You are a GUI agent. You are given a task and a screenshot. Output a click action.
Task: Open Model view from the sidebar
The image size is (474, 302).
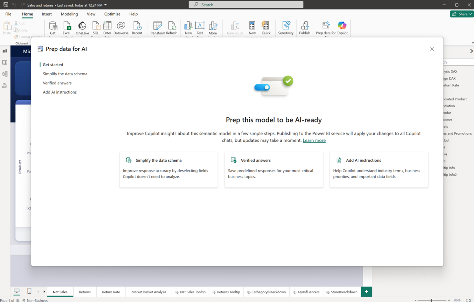(x=5, y=74)
